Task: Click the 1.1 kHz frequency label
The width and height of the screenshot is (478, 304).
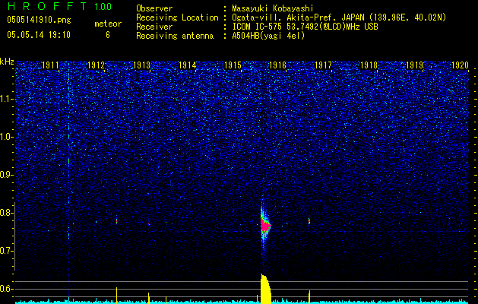Action: click(7, 99)
